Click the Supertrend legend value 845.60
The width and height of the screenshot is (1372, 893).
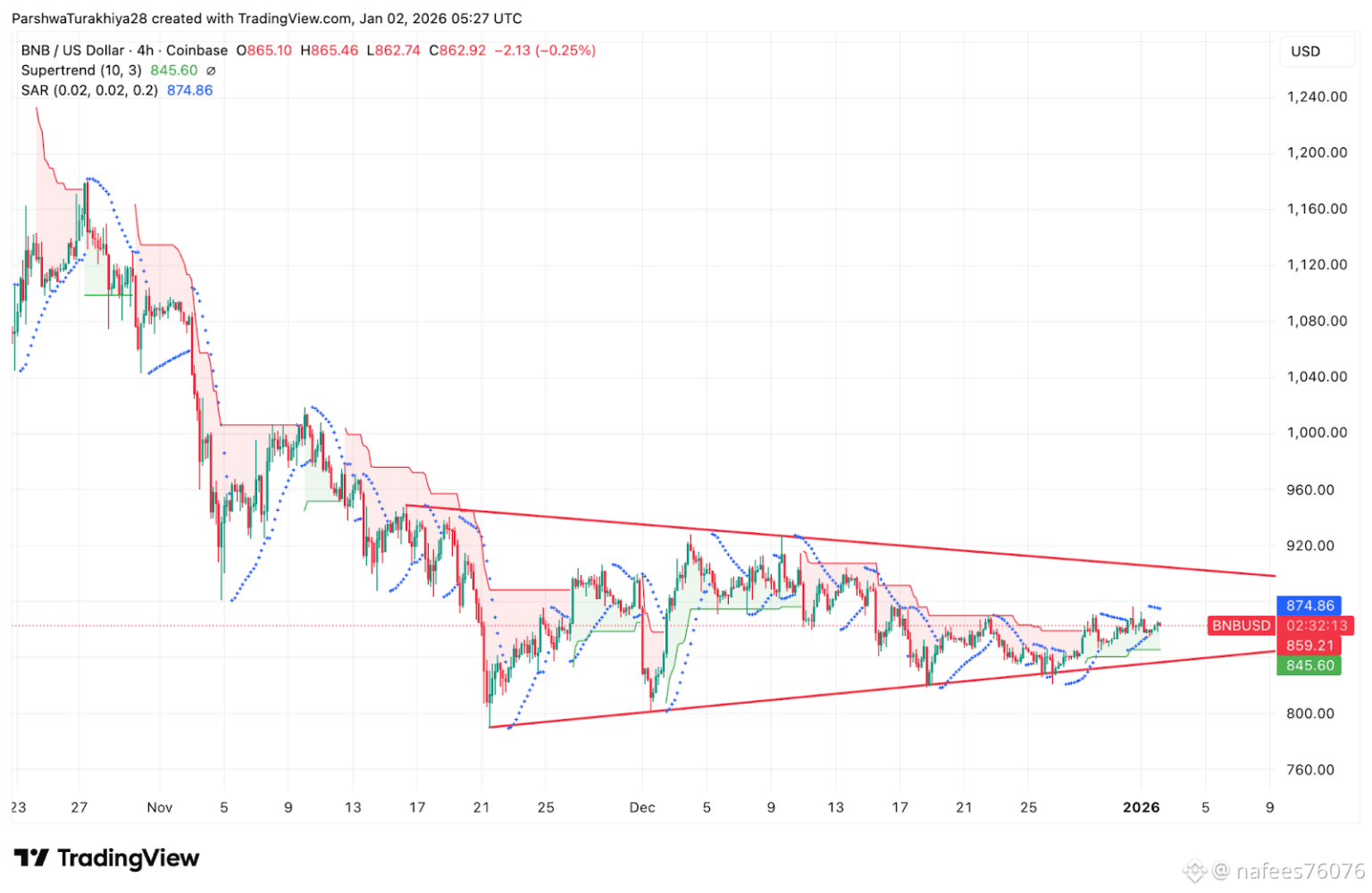coord(174,71)
